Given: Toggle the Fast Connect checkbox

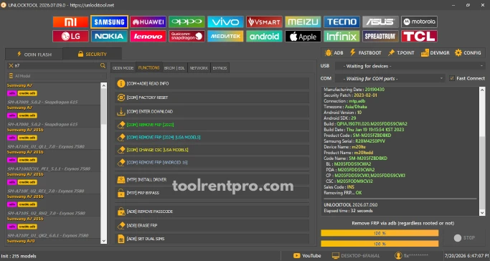Looking at the screenshot, I should tap(452, 78).
